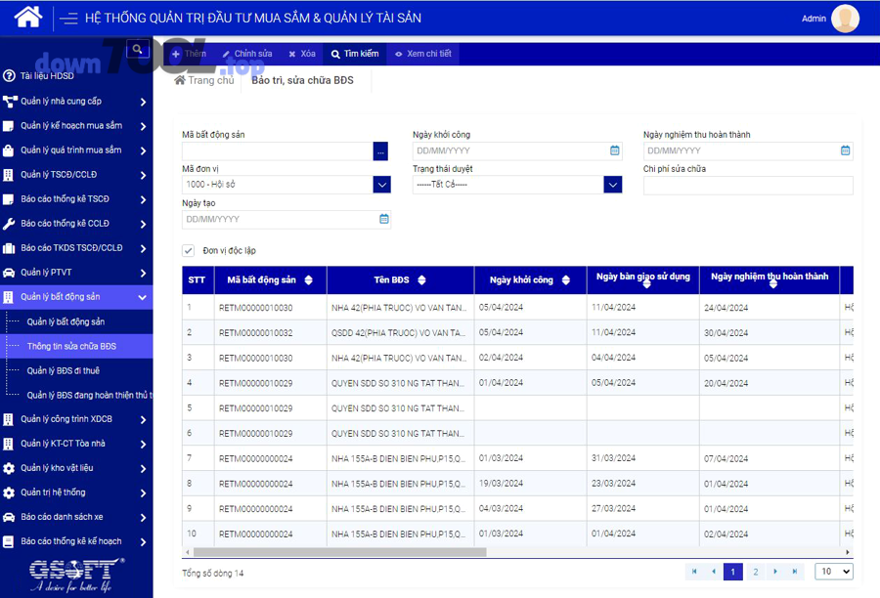Go to last page of table
The height and width of the screenshot is (598, 880).
pos(795,572)
